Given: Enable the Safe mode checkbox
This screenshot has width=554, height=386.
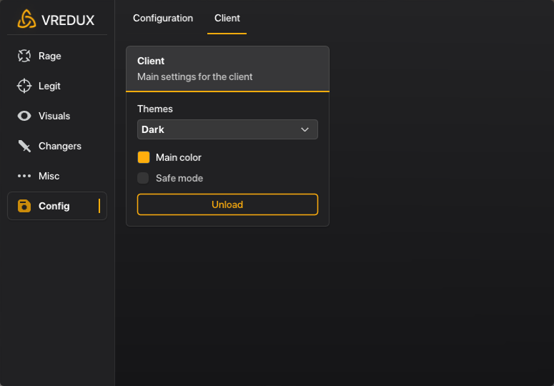Looking at the screenshot, I should coord(144,178).
